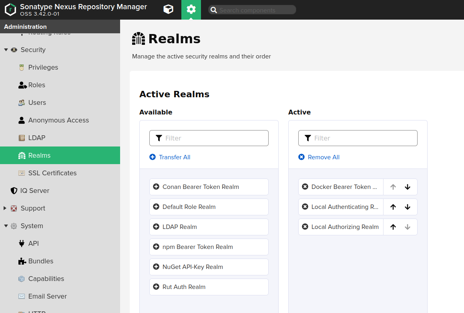Open the Users security page
Image resolution: width=464 pixels, height=313 pixels.
(x=37, y=102)
